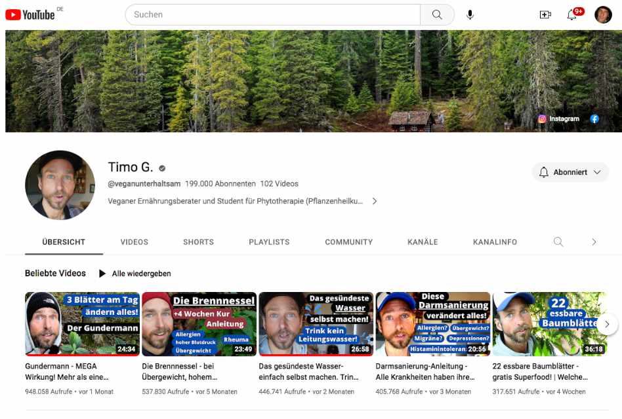Open the Facebook icon on banner

pos(594,119)
